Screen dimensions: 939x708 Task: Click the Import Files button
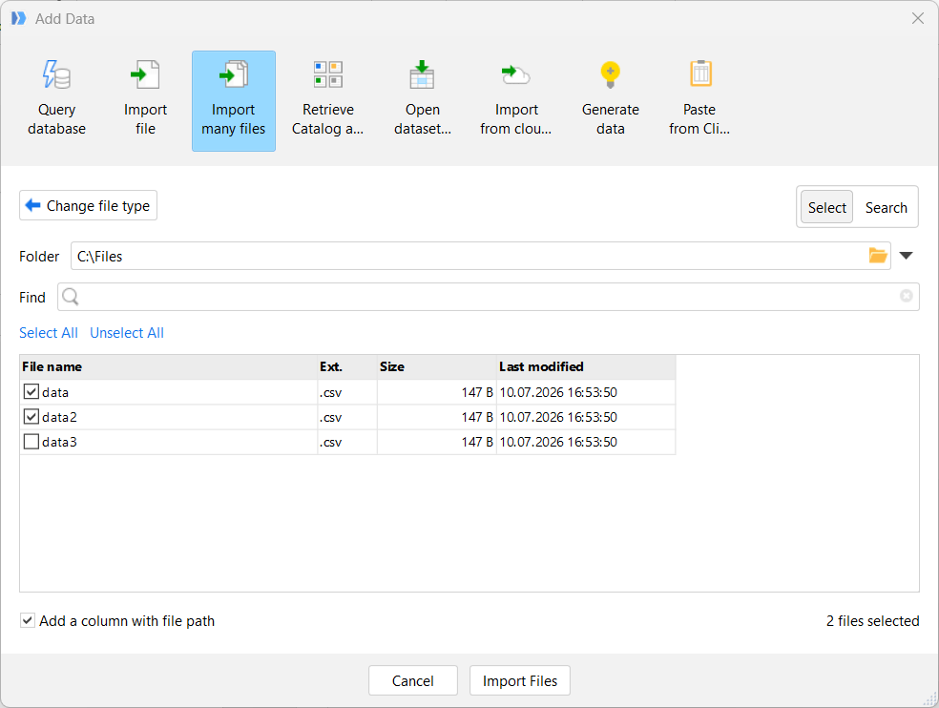[520, 680]
